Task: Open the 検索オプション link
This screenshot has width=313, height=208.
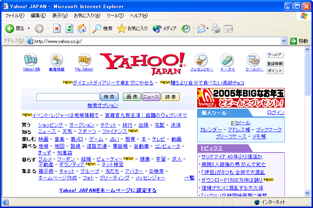Action: click(103, 106)
